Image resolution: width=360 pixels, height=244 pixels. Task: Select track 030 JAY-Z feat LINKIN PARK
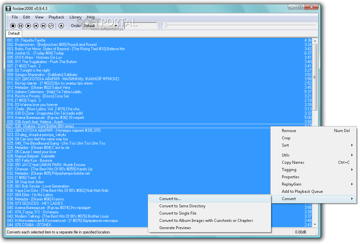point(138,165)
